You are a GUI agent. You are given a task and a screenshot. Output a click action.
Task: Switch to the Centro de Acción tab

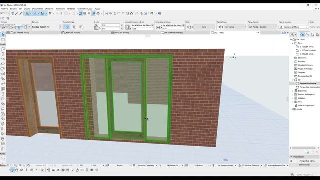(x=72, y=33)
